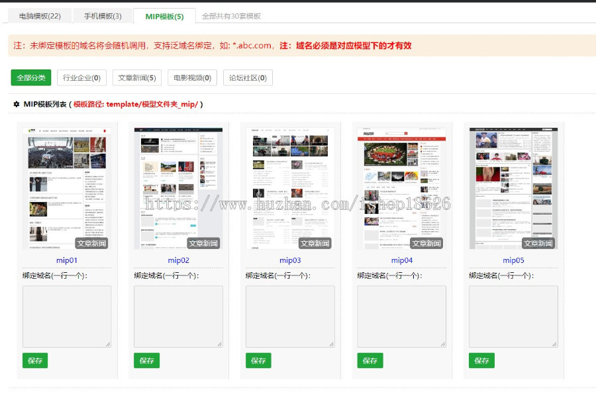Click the mip01 template thumbnail
596x404 pixels.
(x=67, y=189)
